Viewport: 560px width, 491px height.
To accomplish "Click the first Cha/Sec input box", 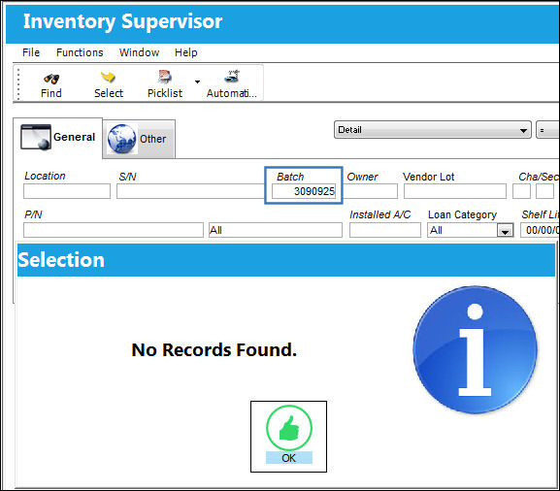I will tap(521, 191).
